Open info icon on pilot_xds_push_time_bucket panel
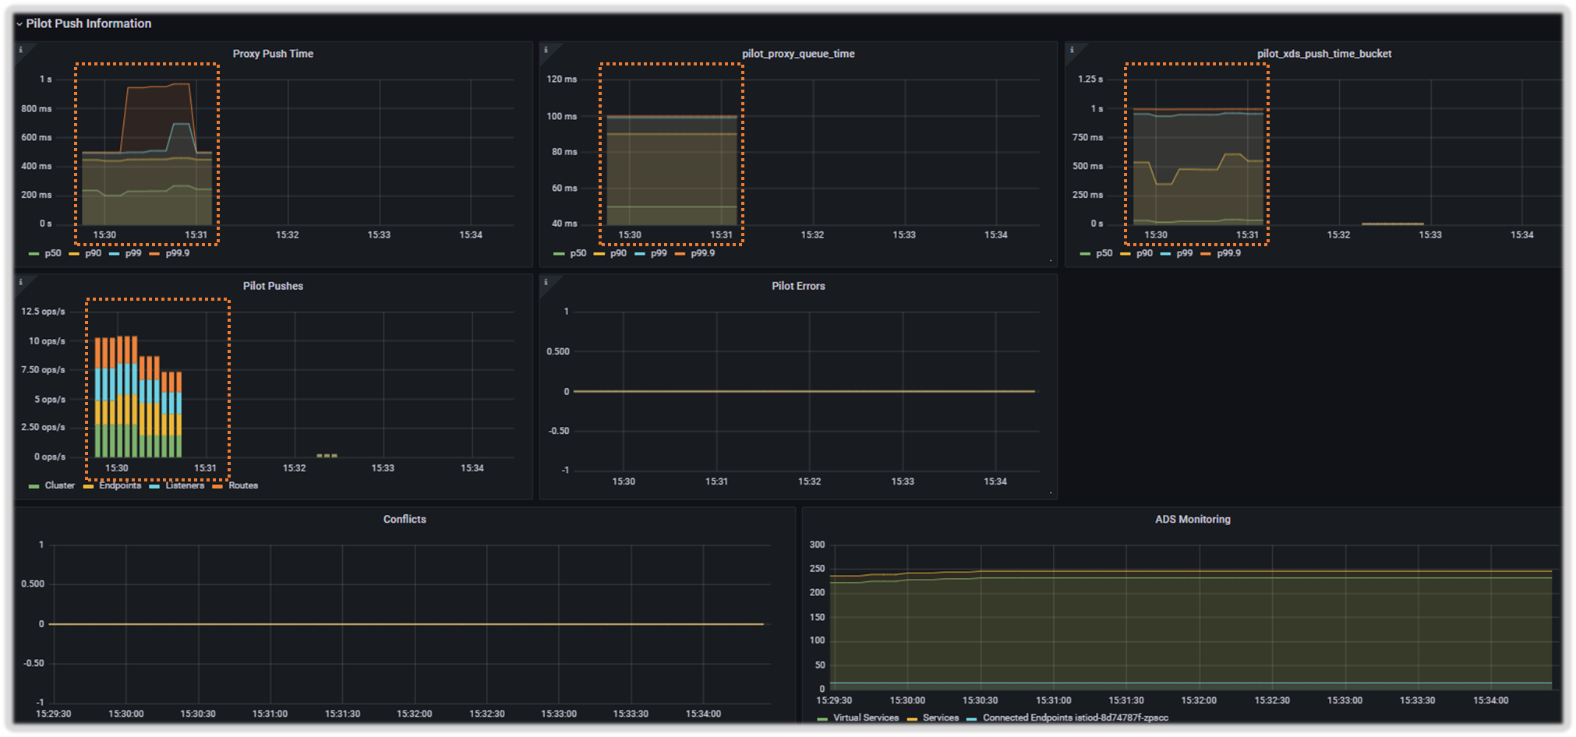1576x737 pixels. pos(1072,50)
